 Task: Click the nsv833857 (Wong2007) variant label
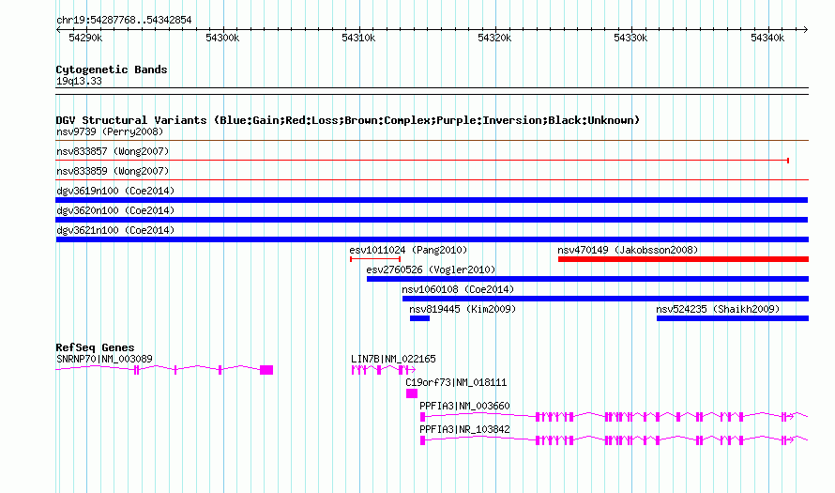point(113,151)
